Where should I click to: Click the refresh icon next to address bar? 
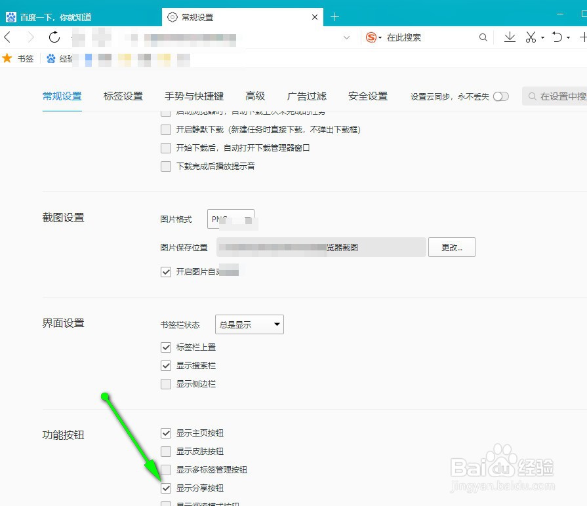pos(54,37)
